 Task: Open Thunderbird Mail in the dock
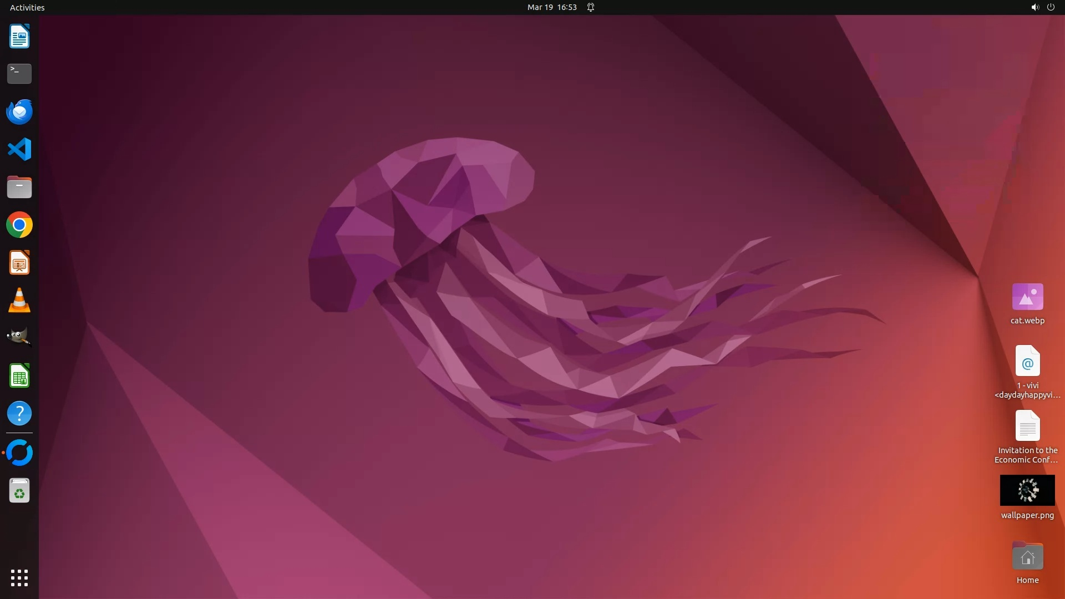(x=19, y=111)
